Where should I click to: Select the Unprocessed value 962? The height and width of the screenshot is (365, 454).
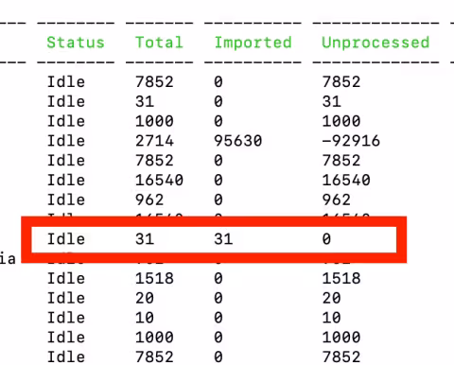336,200
